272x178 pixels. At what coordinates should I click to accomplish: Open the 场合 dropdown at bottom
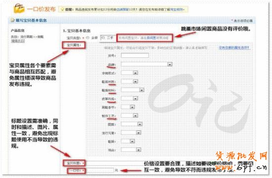point(138,149)
